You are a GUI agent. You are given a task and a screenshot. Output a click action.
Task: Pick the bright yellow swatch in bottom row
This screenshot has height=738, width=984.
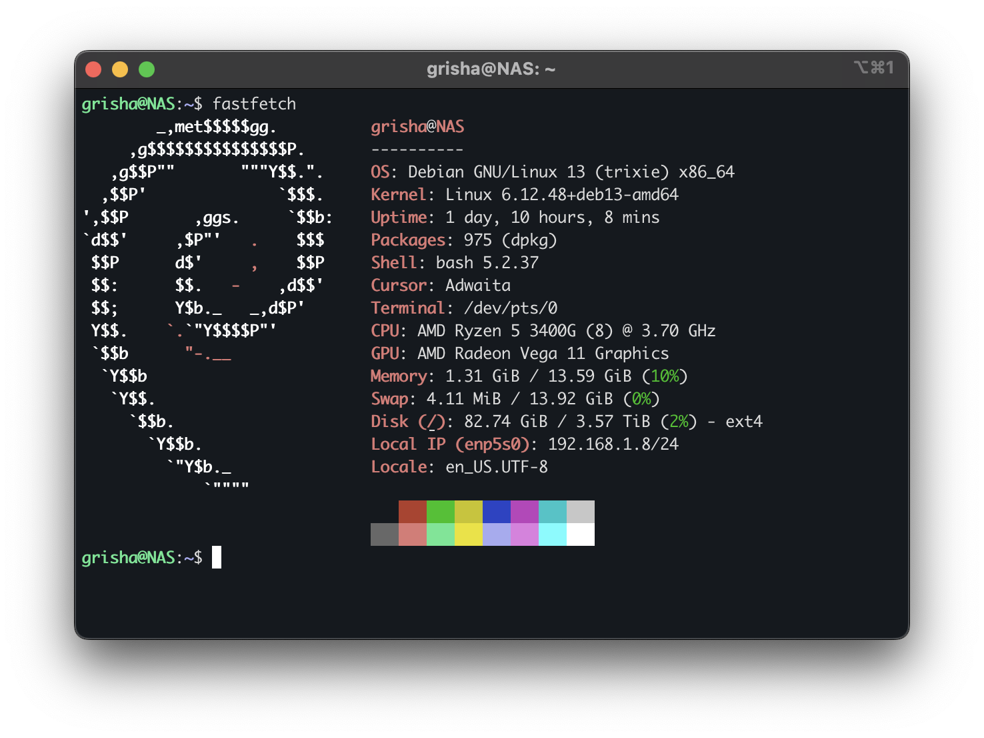coord(469,534)
